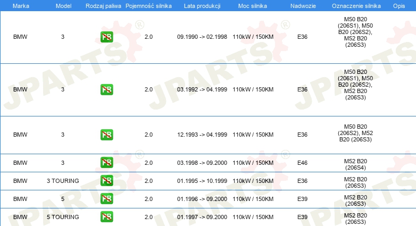Click the E39 cell in the 5 TOURING row
The width and height of the screenshot is (416, 226).
[x=303, y=217]
